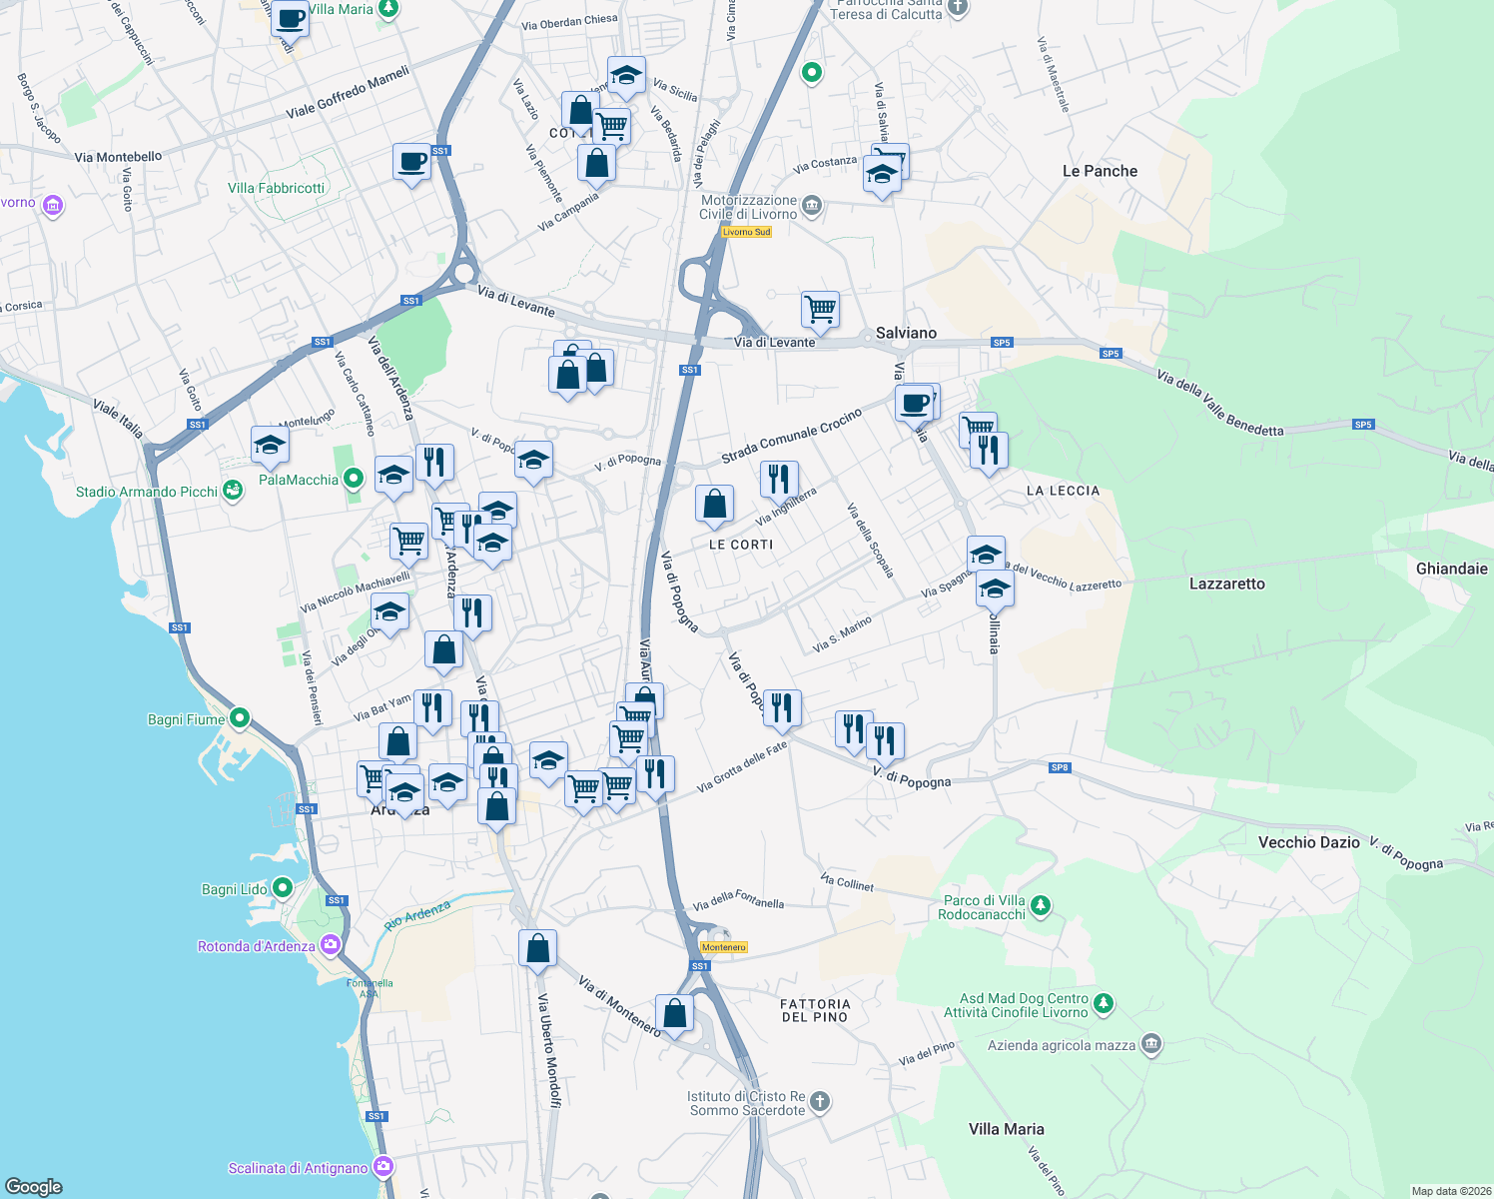Open the Bagni Fiume beach marker
Viewport: 1494px width, 1199px height.
tap(240, 716)
